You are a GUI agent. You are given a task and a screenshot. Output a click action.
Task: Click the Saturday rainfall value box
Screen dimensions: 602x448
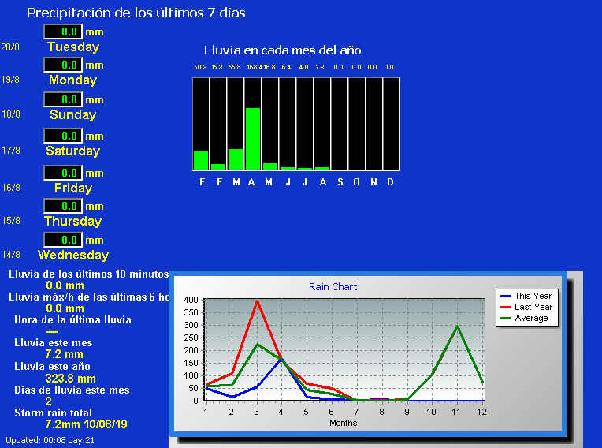(x=63, y=136)
